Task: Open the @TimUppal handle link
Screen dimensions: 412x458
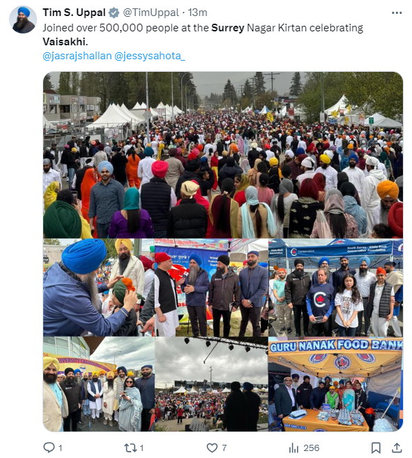Action: [151, 13]
